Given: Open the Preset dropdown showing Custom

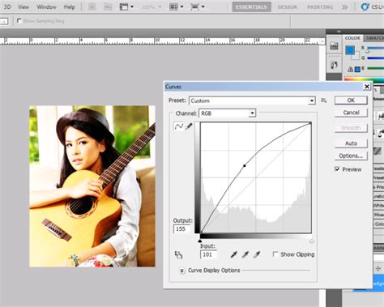Looking at the screenshot, I should point(252,100).
